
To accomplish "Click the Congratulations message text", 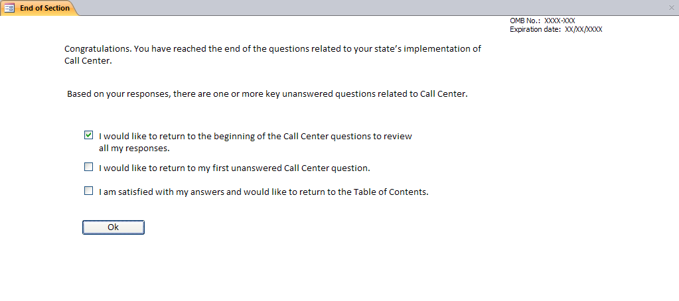I will [x=272, y=49].
